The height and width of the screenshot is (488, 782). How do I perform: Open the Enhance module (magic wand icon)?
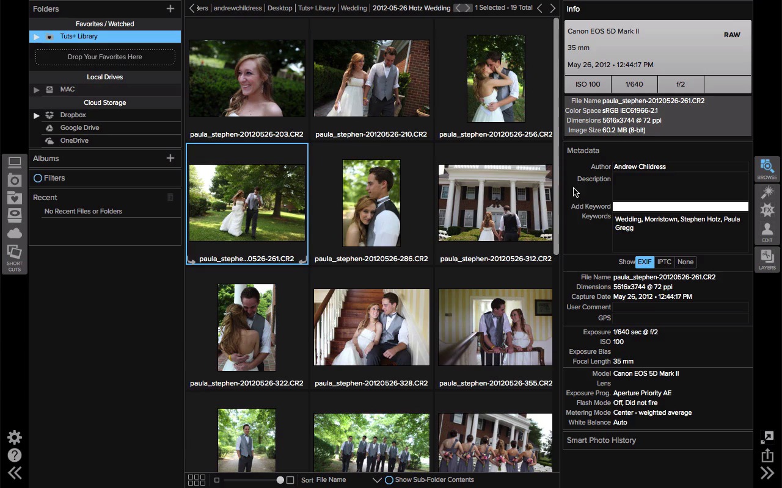[767, 193]
